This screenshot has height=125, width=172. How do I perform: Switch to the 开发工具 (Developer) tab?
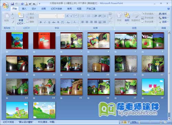point(91,9)
